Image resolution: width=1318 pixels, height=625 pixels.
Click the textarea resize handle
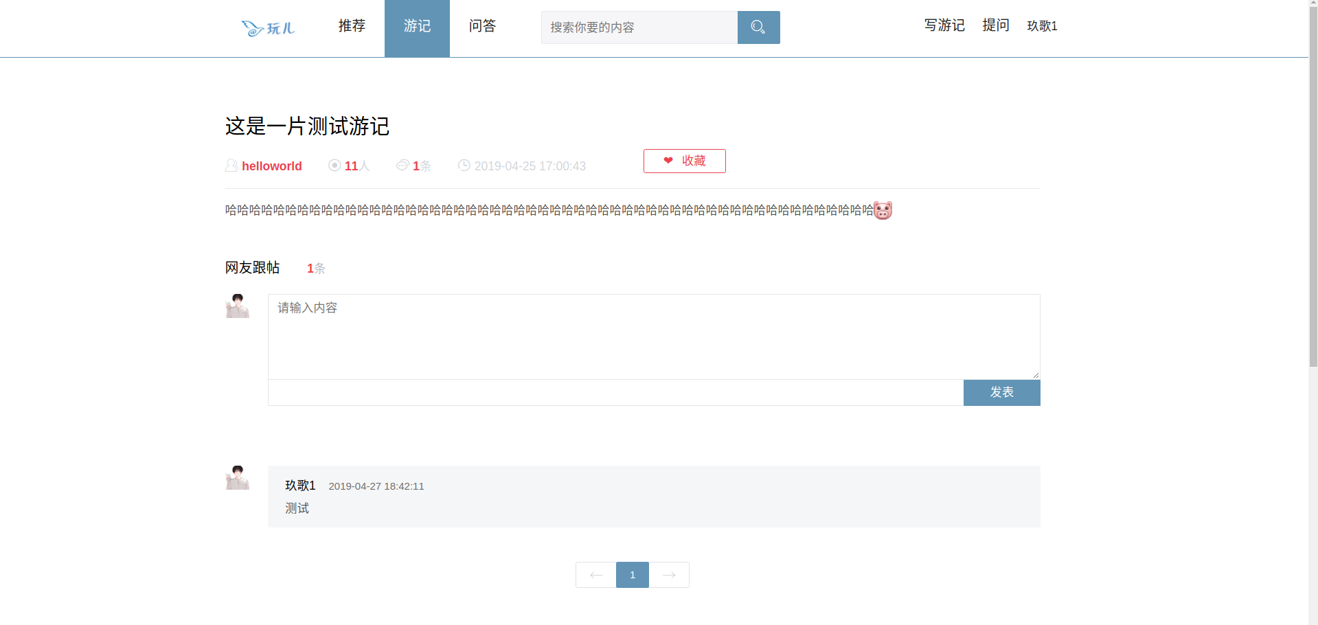point(1036,375)
